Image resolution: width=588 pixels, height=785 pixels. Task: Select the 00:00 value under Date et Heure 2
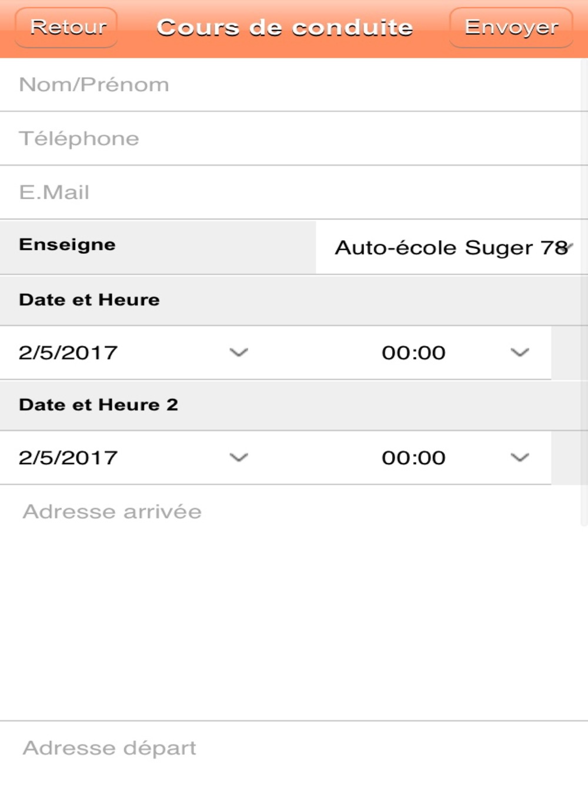413,457
